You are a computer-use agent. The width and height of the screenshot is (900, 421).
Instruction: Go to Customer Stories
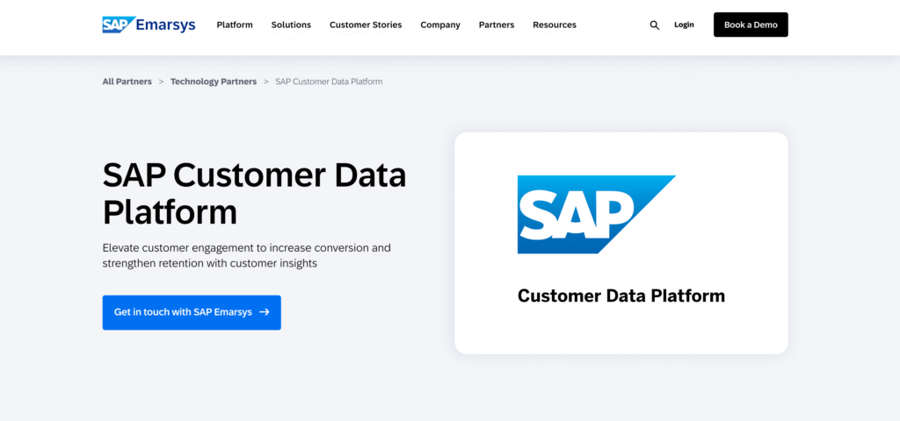tap(366, 25)
